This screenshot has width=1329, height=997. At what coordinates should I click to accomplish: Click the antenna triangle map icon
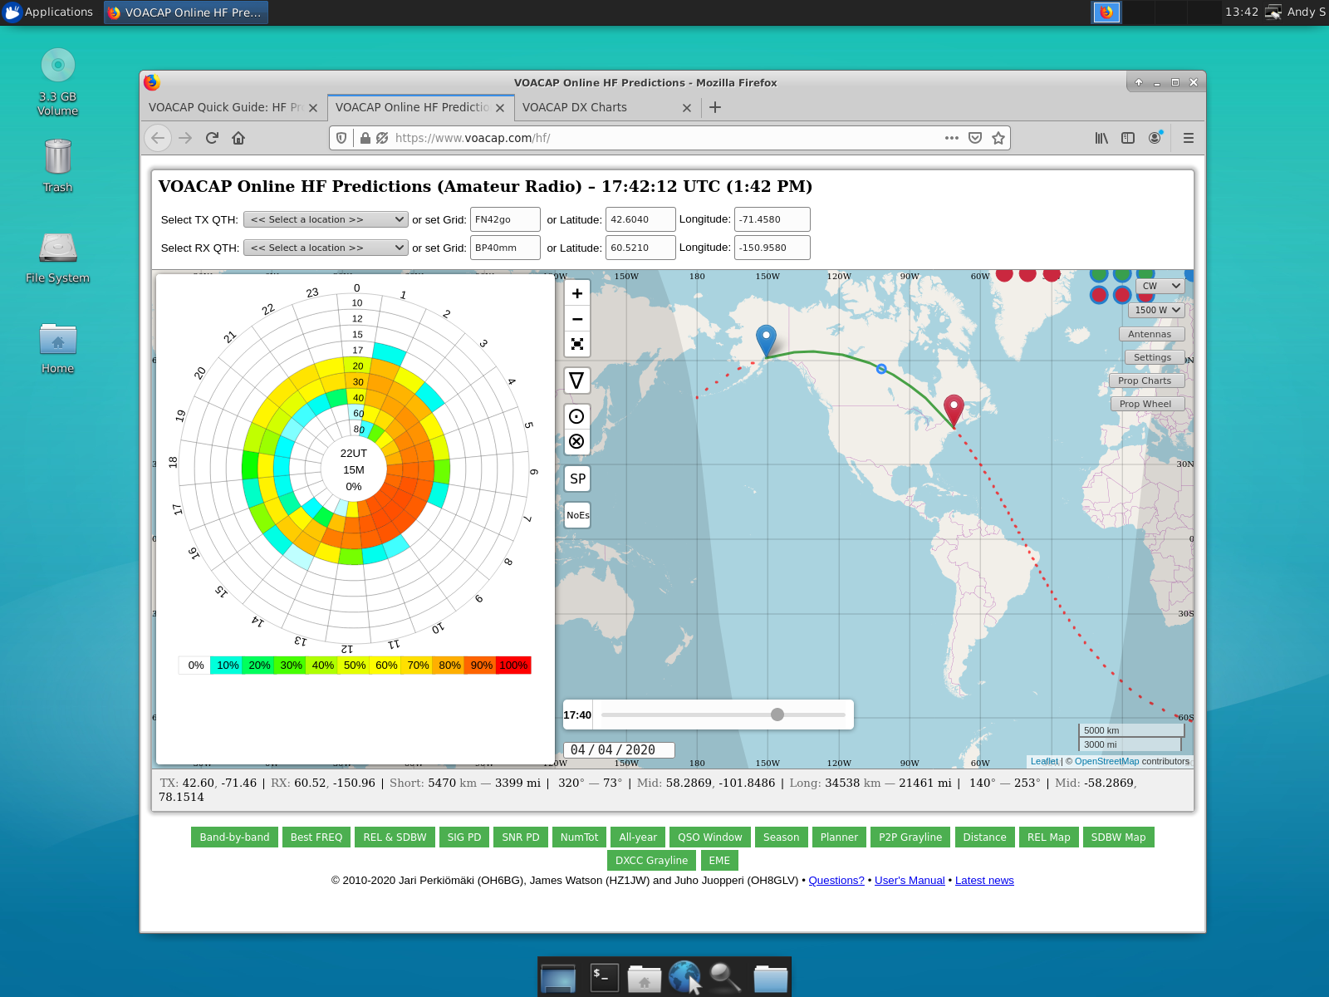pyautogui.click(x=576, y=381)
